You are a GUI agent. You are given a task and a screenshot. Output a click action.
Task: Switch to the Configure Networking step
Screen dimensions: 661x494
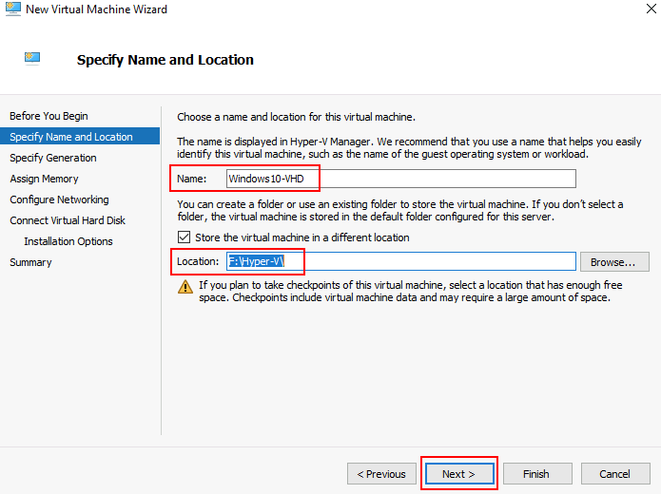pos(59,199)
